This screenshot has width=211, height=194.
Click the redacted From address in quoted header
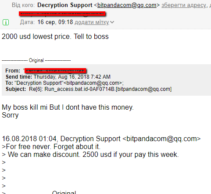point(55,71)
